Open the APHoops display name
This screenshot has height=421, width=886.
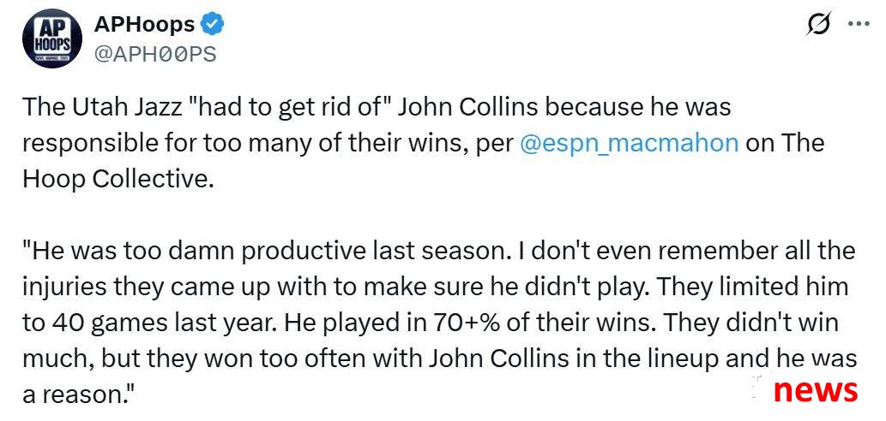pyautogui.click(x=144, y=24)
